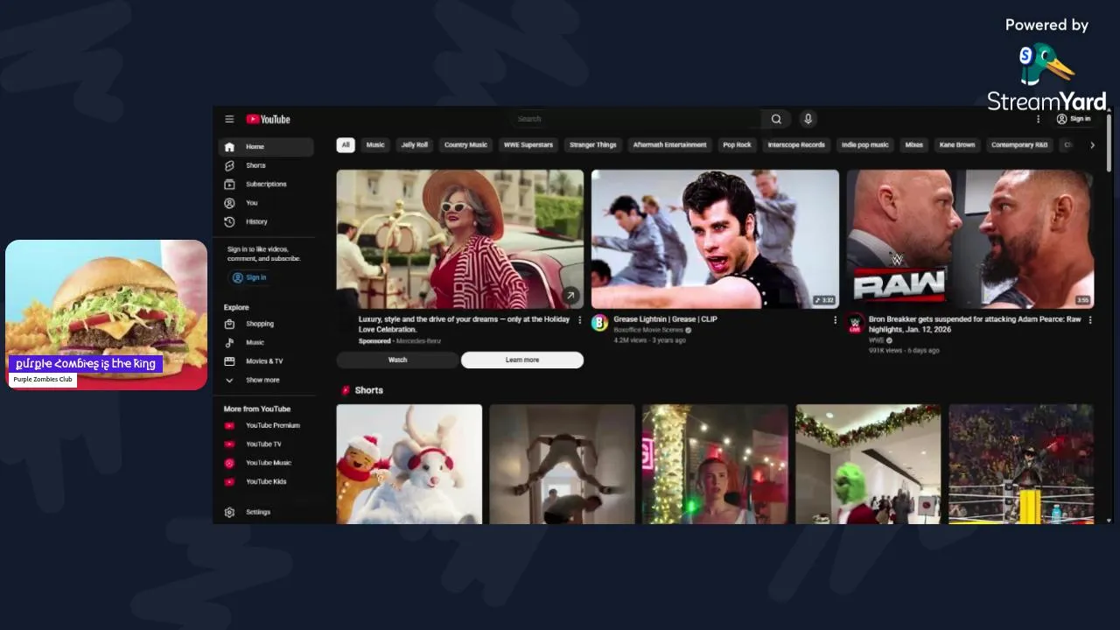Open Shorts from sidebar icon
1120x630 pixels.
229,165
